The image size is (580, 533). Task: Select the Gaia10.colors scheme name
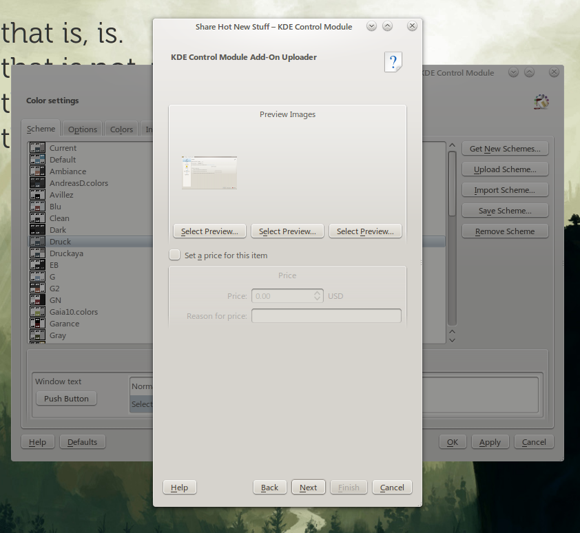(74, 312)
